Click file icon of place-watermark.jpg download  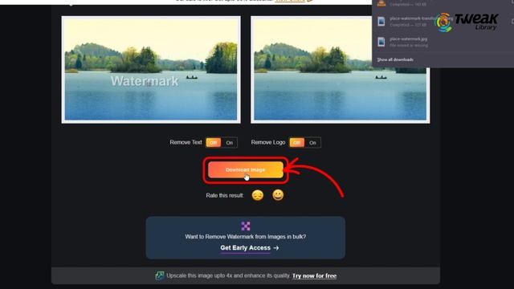coord(381,42)
